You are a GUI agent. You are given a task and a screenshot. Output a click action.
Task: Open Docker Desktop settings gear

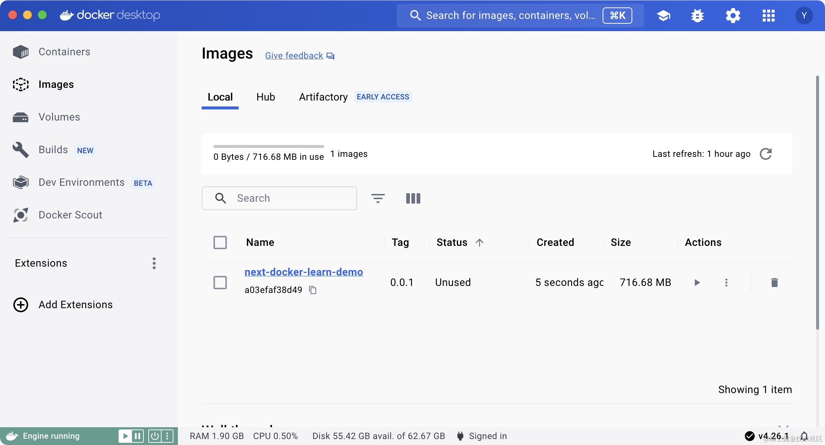click(733, 16)
